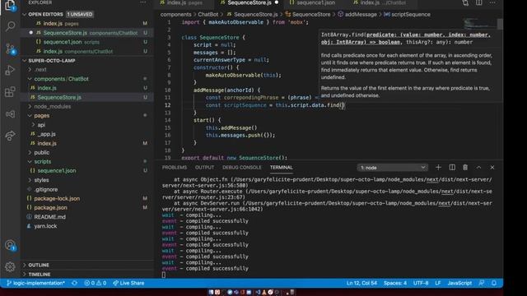527x296 pixels.
Task: Open yarn.lock file
Action: [45, 226]
